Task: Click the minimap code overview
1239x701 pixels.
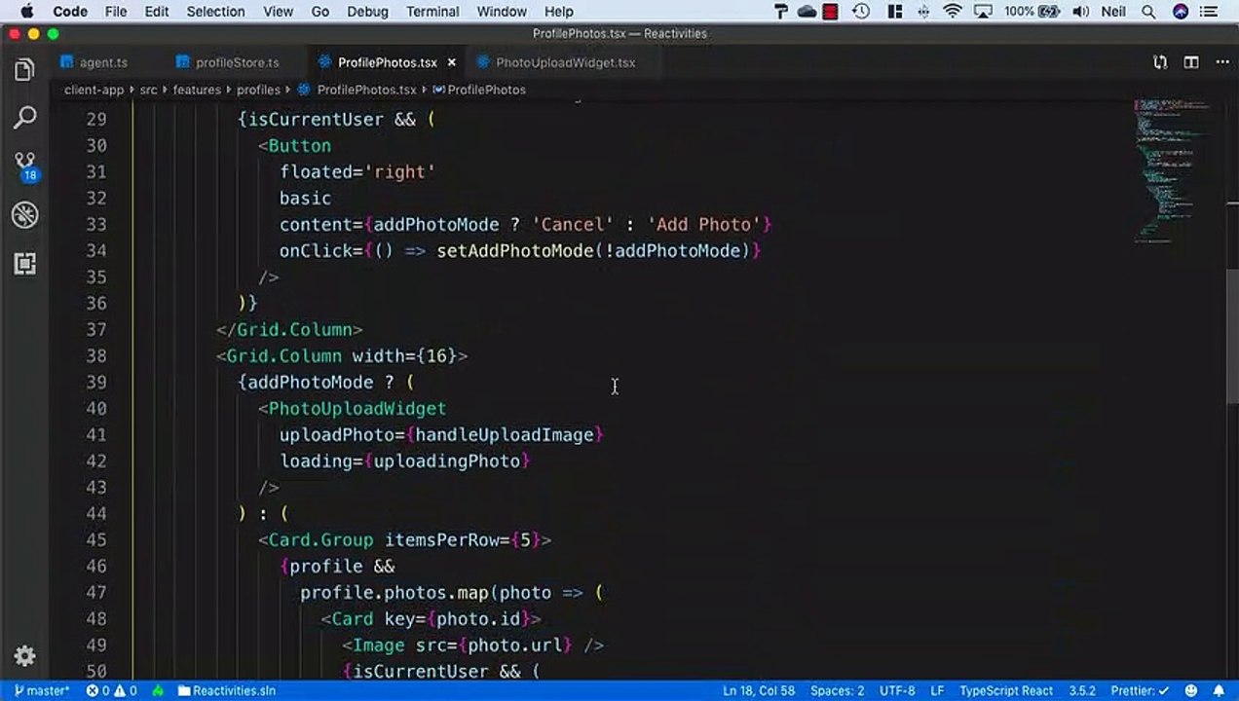Action: 1174,170
